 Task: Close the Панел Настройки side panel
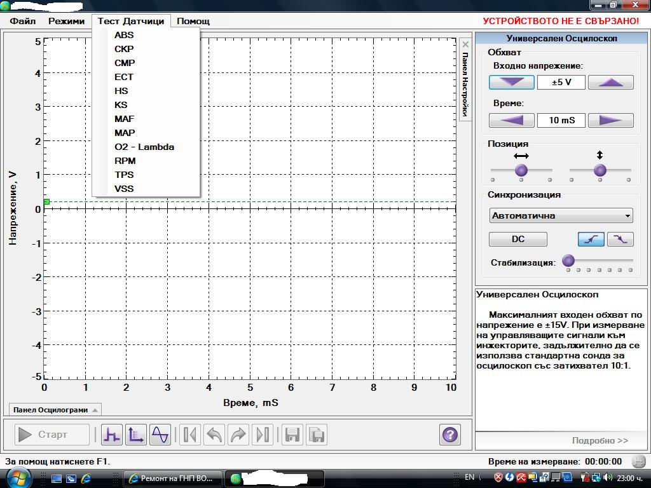point(465,44)
